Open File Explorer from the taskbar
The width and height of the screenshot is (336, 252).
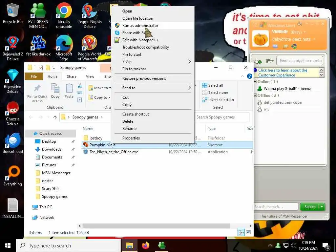coord(129,245)
